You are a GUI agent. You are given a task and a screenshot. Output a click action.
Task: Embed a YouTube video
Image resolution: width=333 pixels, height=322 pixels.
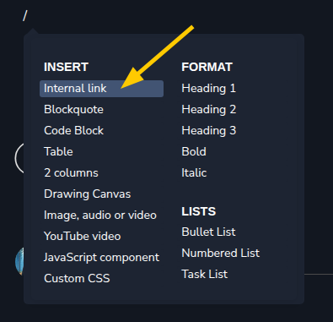[x=83, y=237]
